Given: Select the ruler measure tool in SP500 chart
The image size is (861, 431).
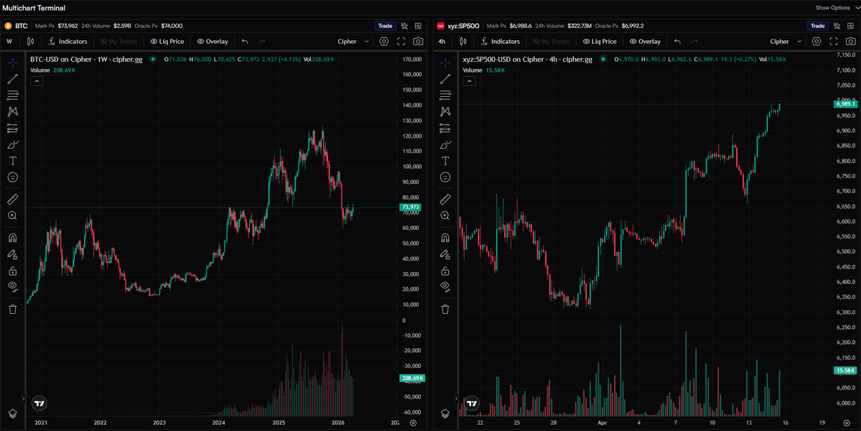Looking at the screenshot, I should [445, 199].
